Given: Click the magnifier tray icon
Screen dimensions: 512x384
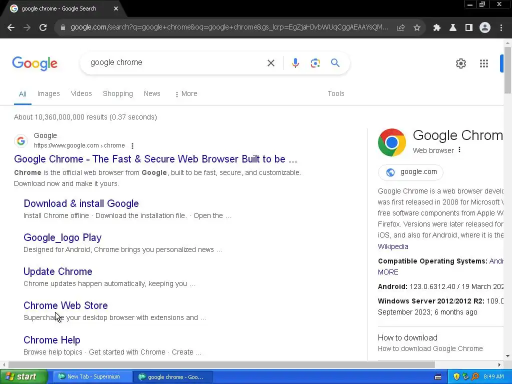Looking at the screenshot, I should pyautogui.click(x=475, y=377).
